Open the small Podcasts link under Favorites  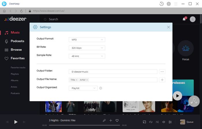tap(15, 93)
